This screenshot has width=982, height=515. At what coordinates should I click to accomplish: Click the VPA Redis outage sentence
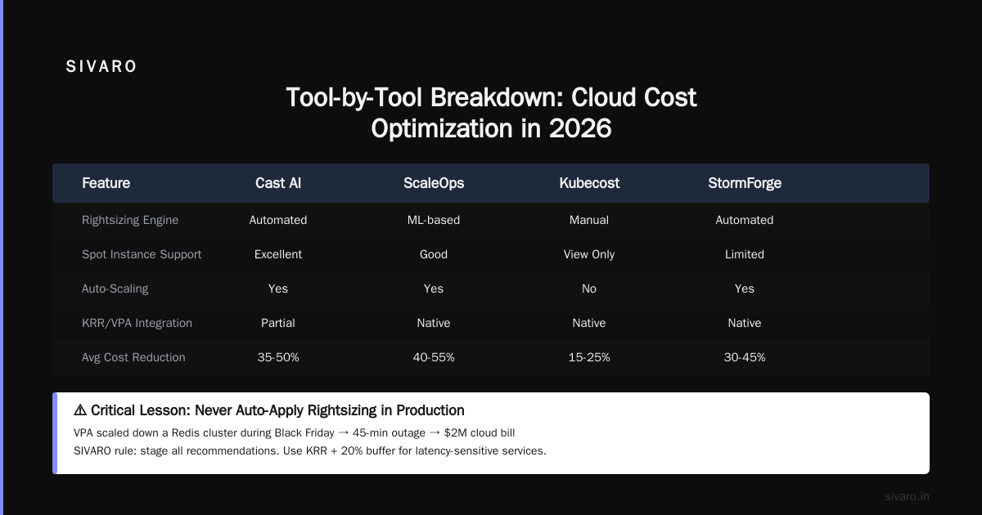295,432
